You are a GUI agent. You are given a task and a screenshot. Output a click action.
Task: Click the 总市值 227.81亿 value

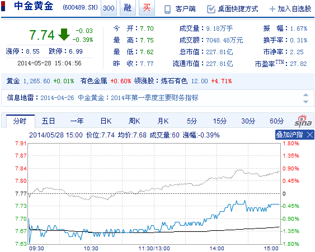pyautogui.click(x=219, y=52)
